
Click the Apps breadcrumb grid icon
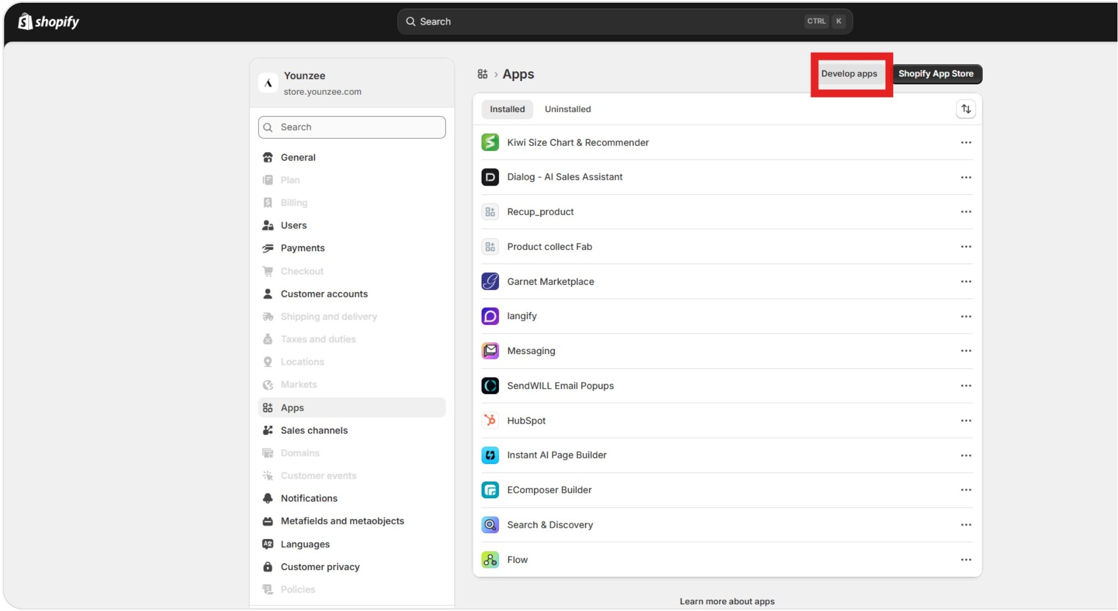click(482, 74)
